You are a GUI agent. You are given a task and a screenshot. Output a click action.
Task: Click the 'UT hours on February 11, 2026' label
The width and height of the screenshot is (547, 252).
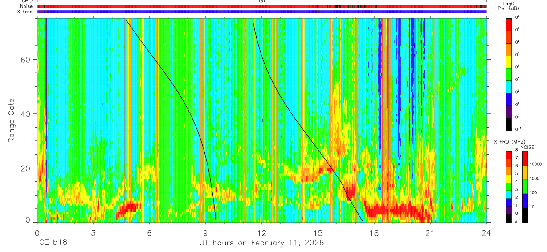click(x=261, y=243)
